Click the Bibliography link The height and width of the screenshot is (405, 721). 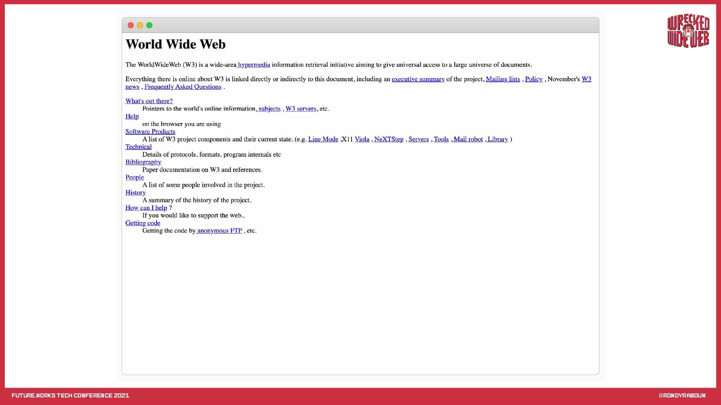pyautogui.click(x=143, y=162)
